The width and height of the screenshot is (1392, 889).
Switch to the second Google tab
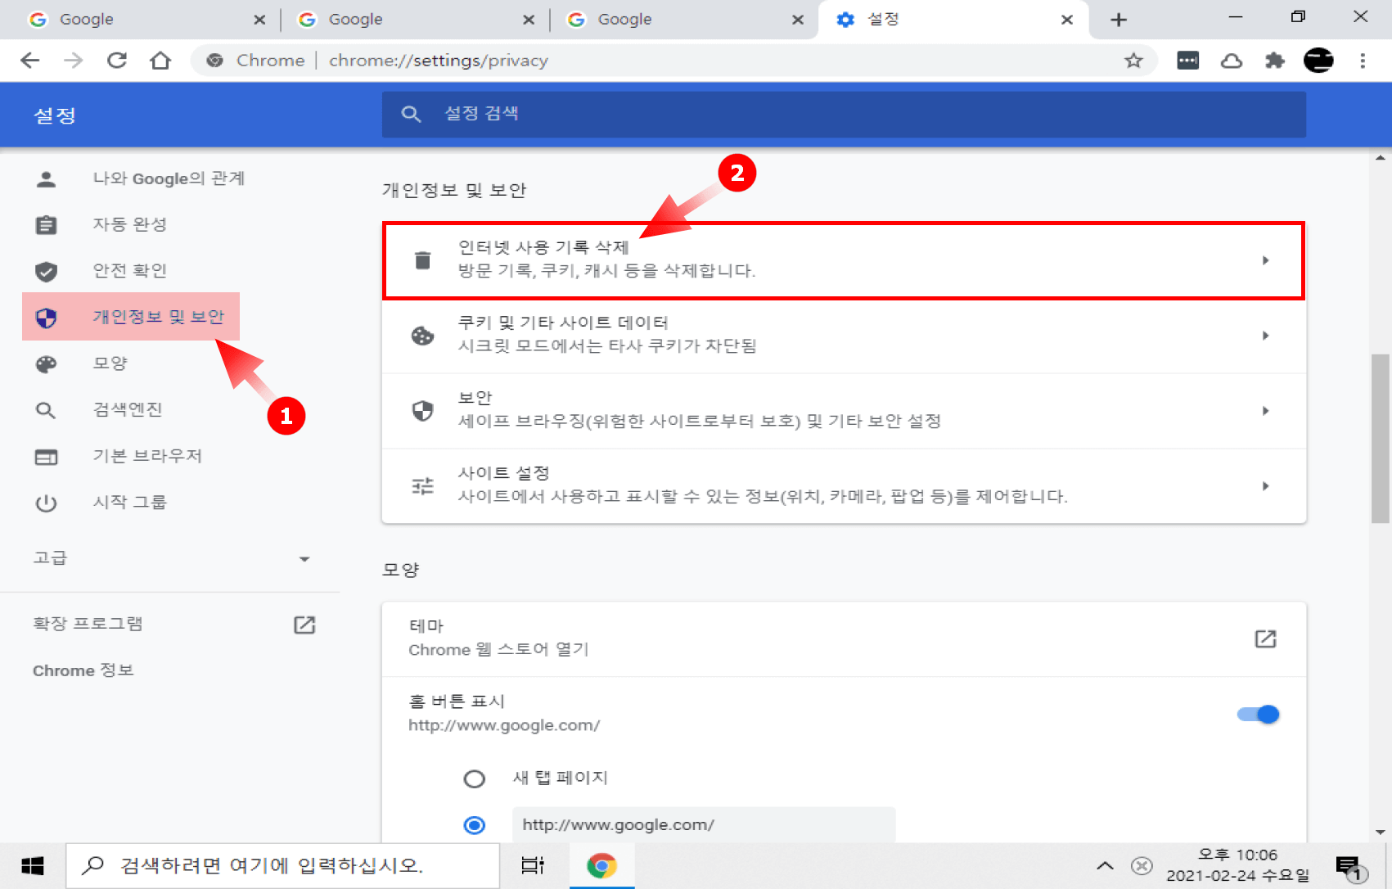click(x=414, y=20)
